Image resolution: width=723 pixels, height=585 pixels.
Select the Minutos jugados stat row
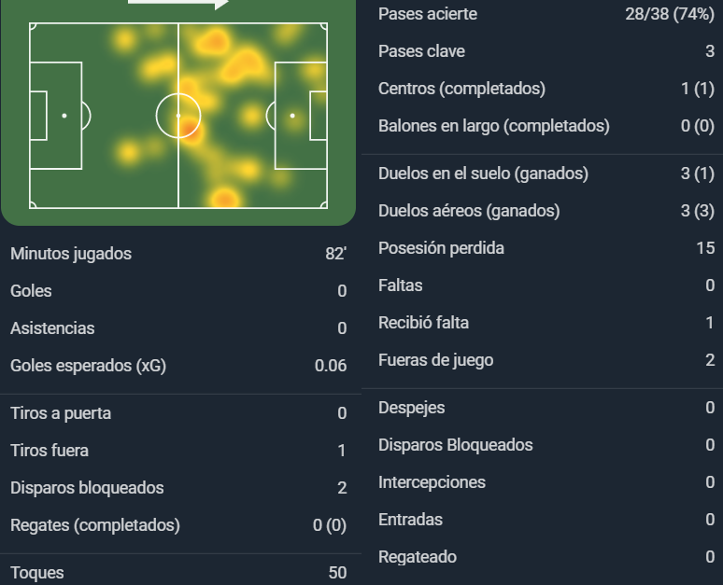tap(178, 254)
